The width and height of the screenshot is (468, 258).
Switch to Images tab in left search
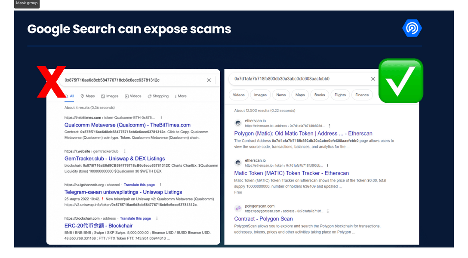[x=110, y=96]
